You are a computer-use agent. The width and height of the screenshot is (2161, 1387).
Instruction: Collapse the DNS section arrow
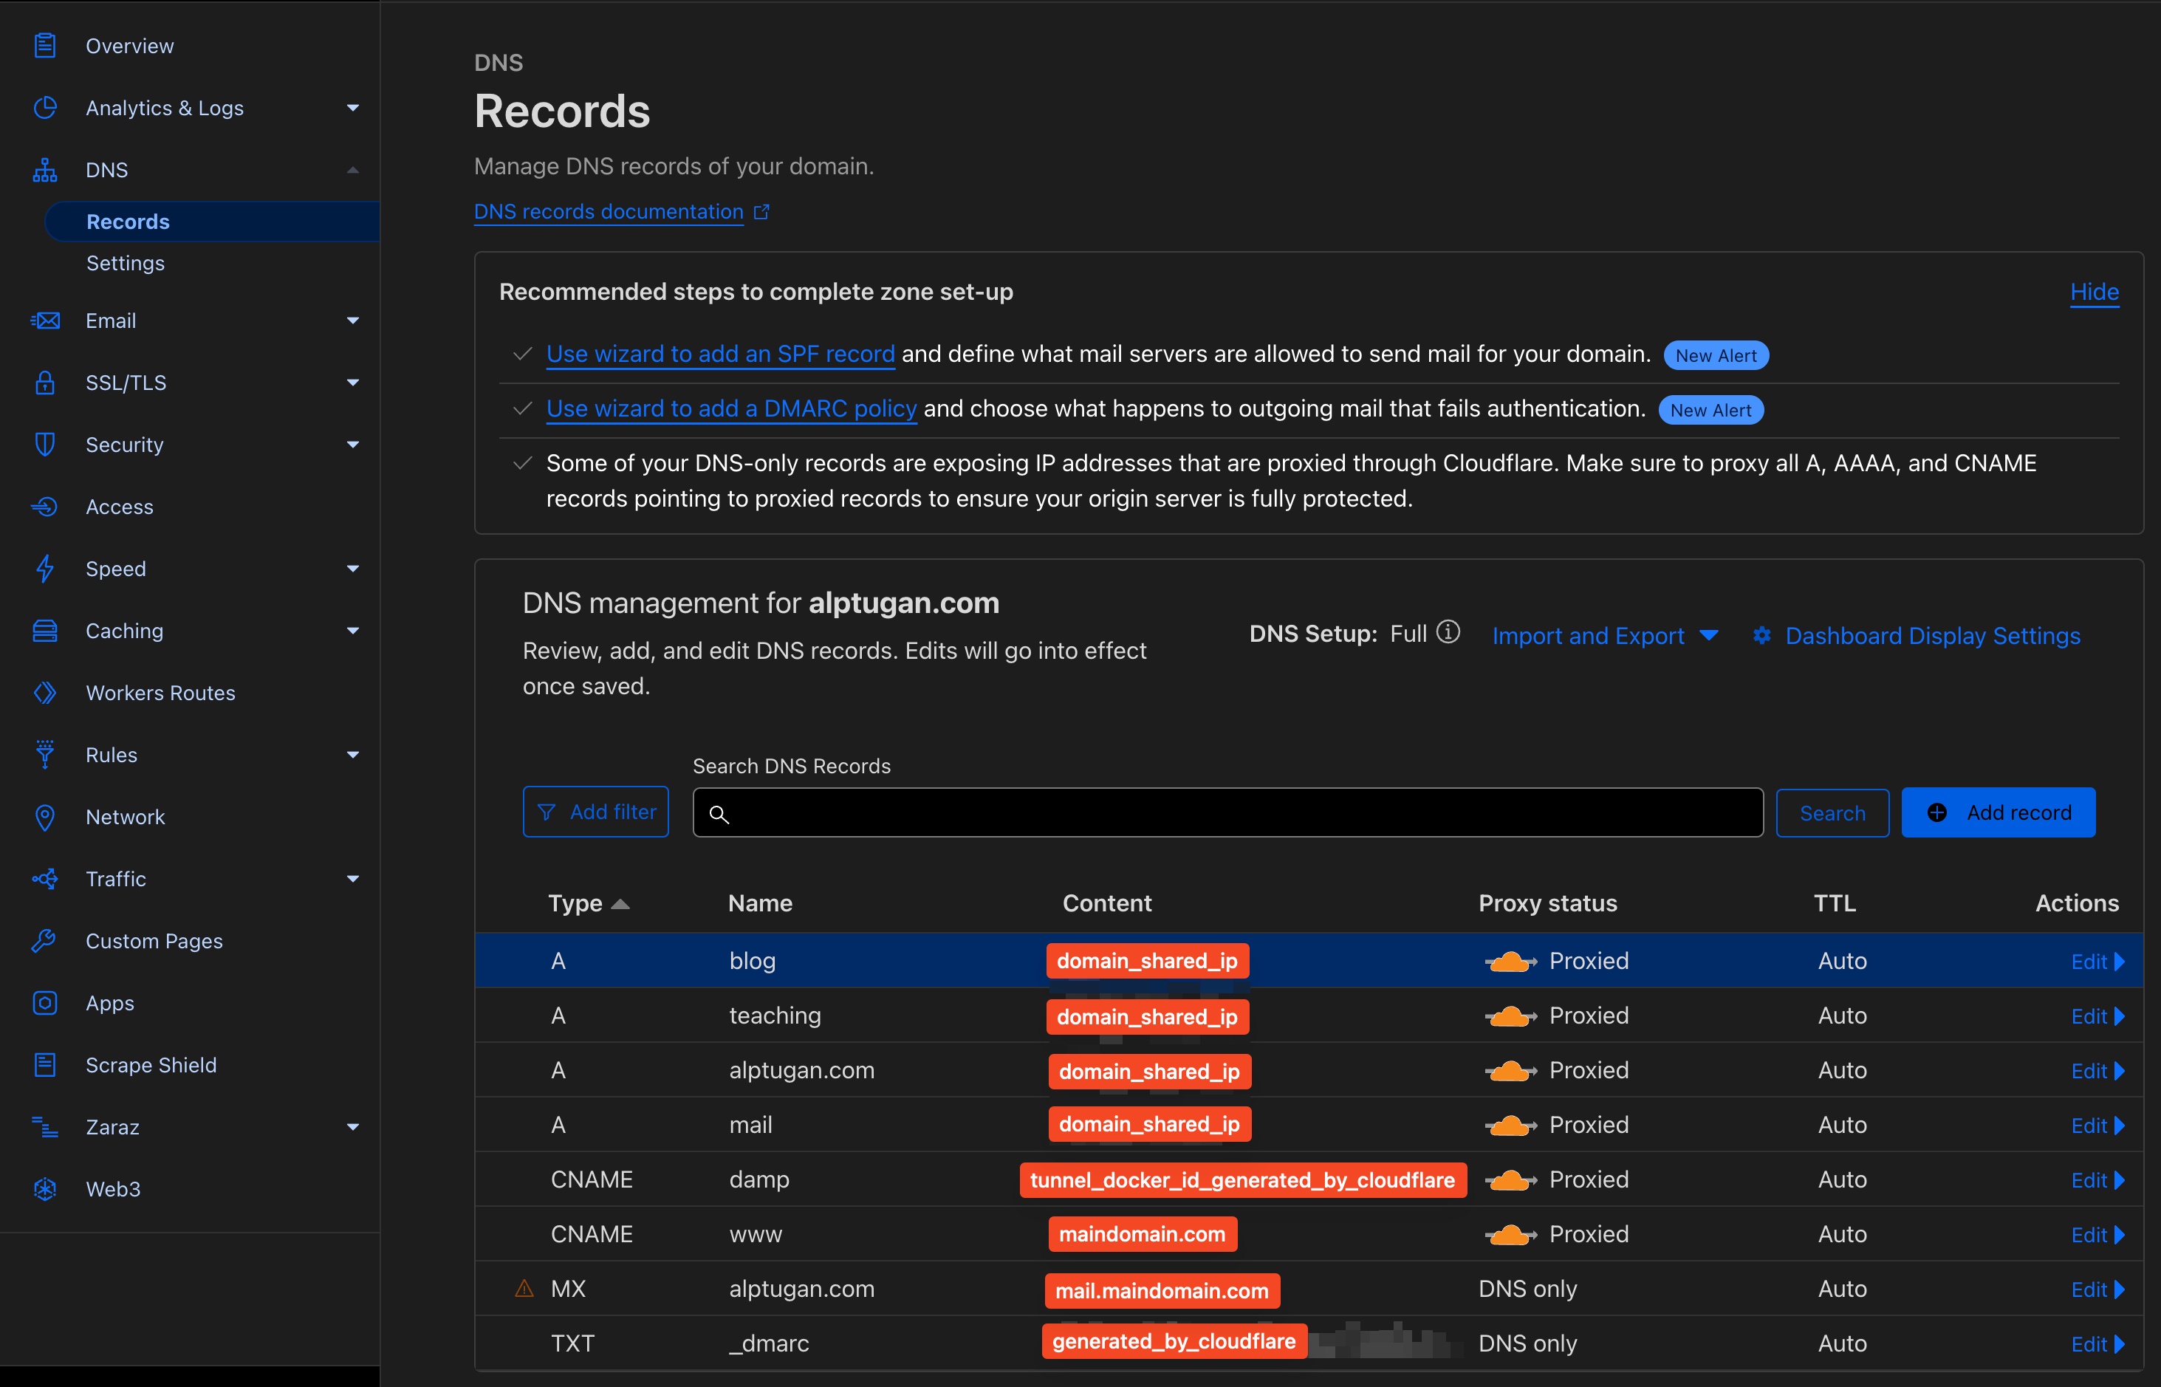[353, 170]
